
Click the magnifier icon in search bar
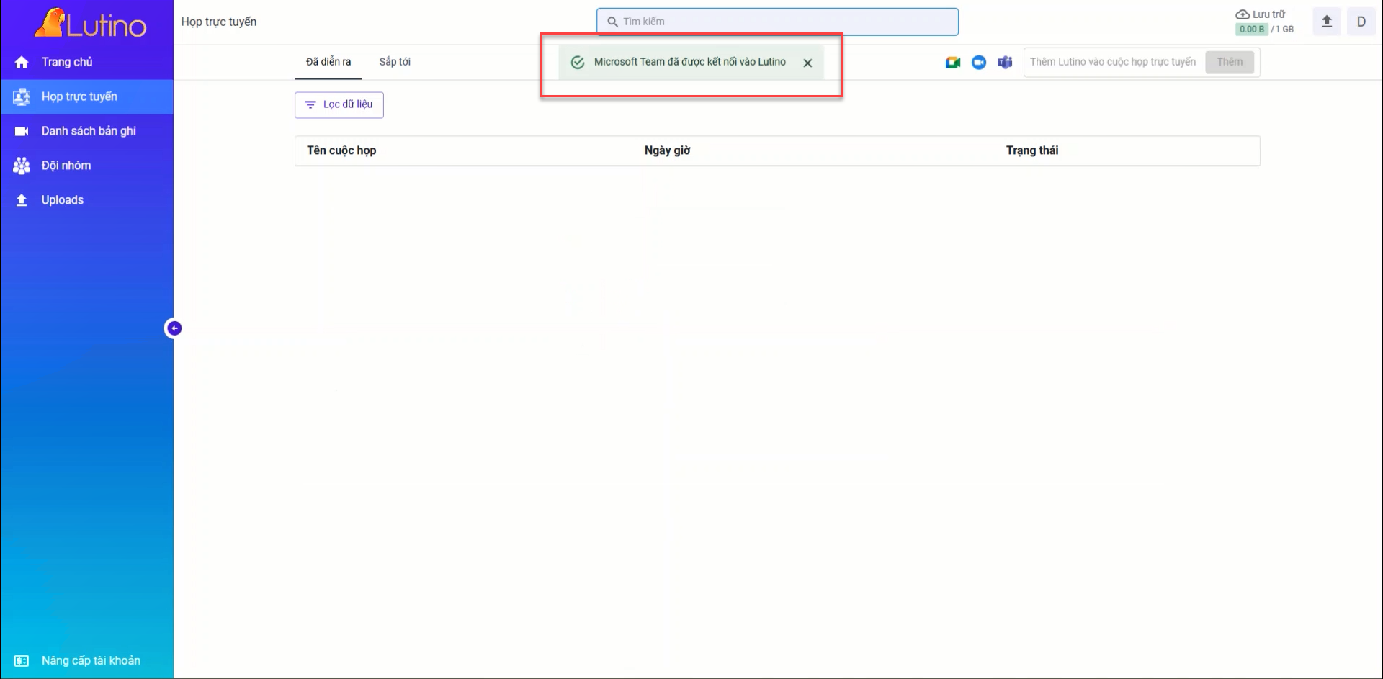pyautogui.click(x=612, y=22)
